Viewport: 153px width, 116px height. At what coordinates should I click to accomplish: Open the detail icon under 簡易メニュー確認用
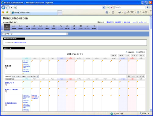6,92
